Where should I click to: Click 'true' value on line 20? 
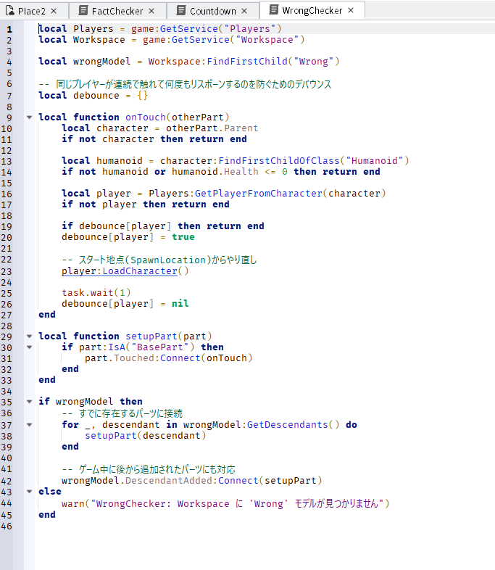coord(183,237)
